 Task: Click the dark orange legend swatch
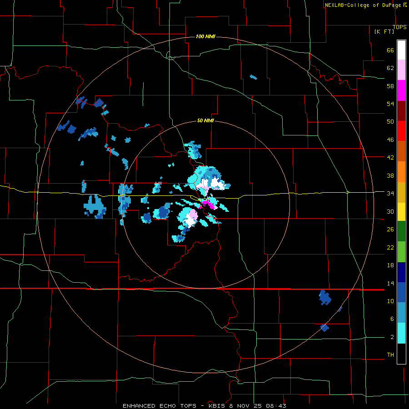pyautogui.click(x=401, y=151)
